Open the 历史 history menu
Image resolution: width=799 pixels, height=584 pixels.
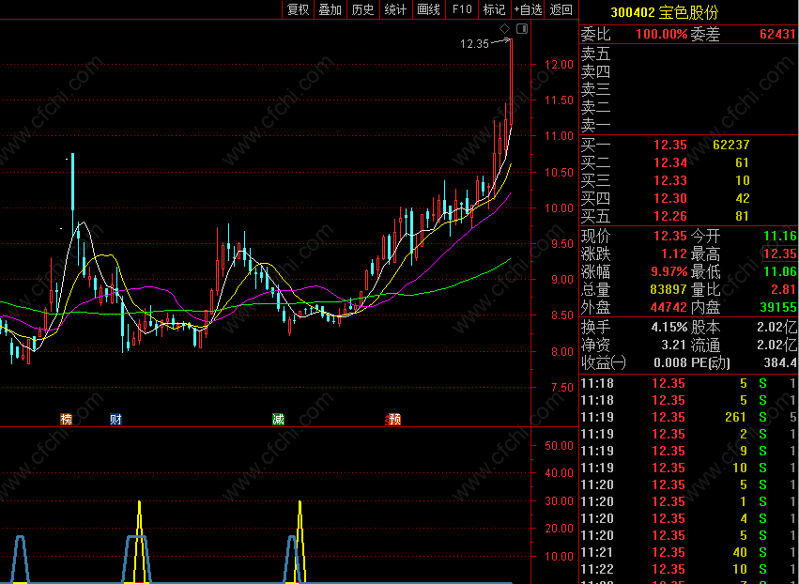(x=362, y=9)
